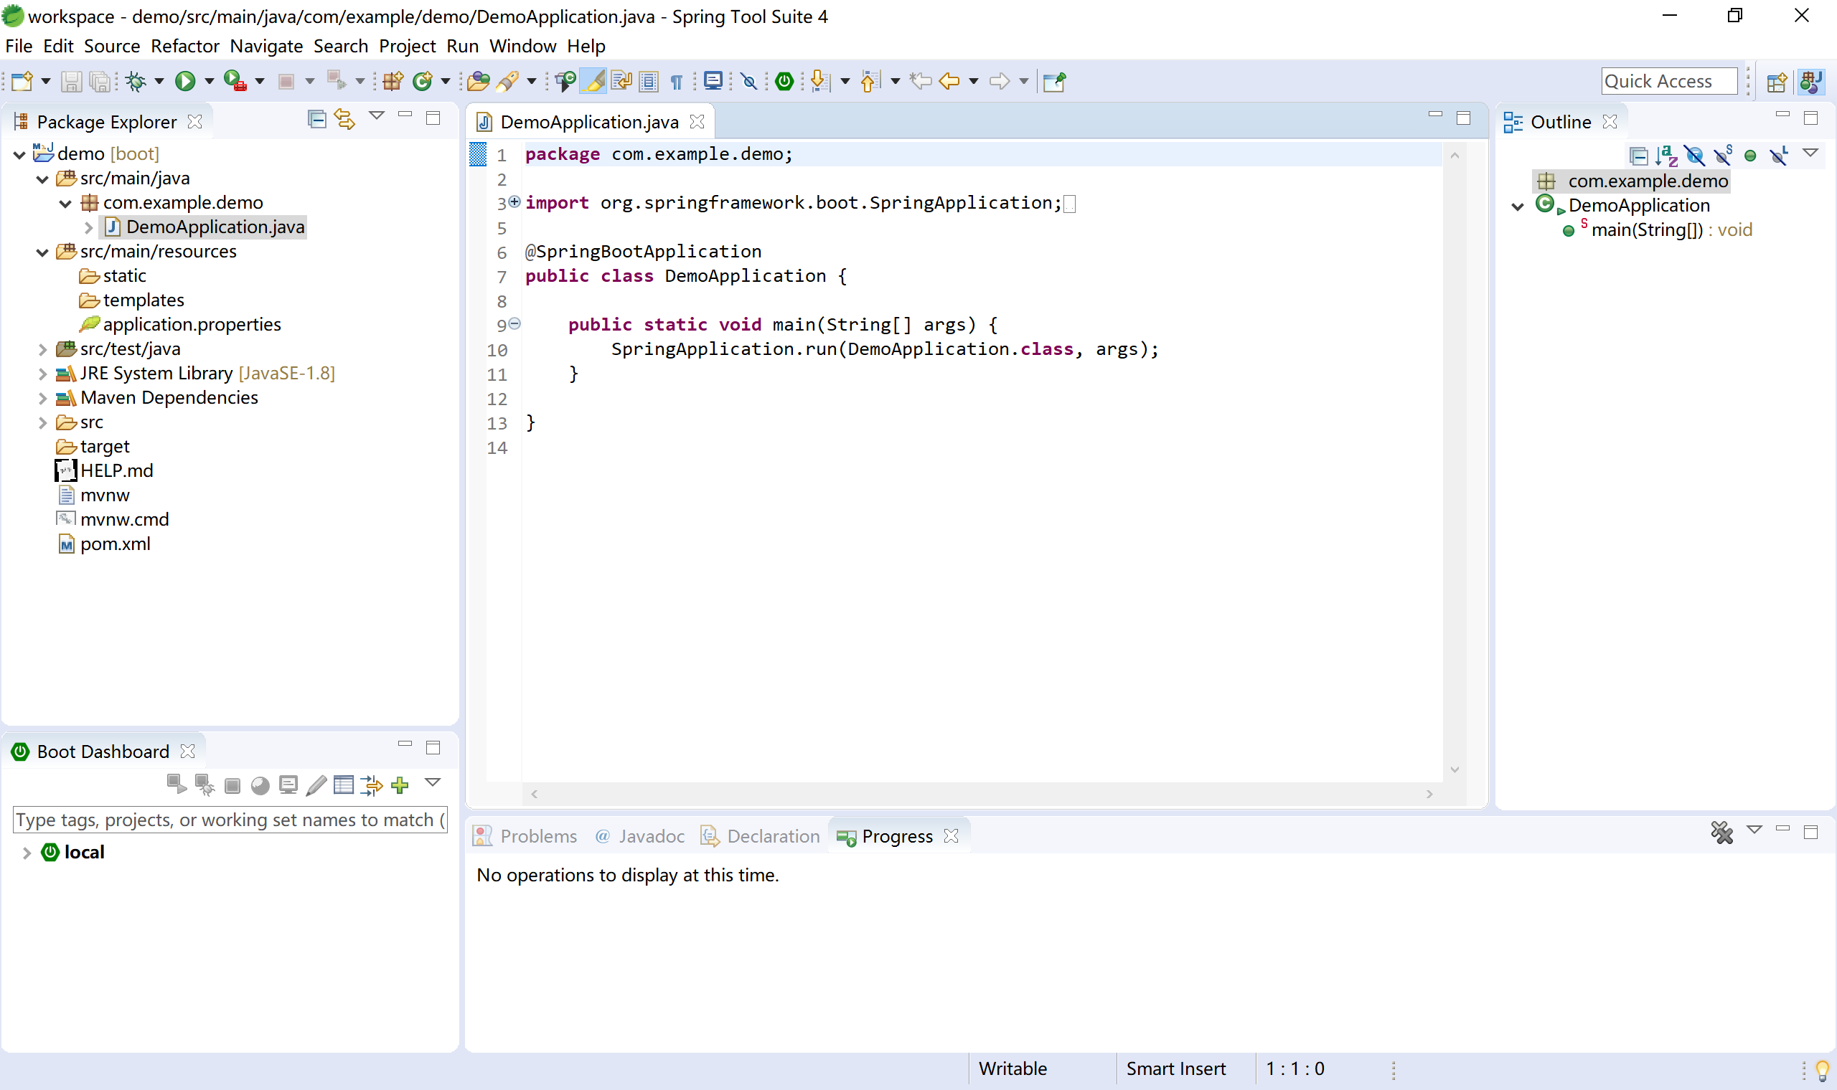Toggle Hide Static Members in Outline

click(1722, 155)
